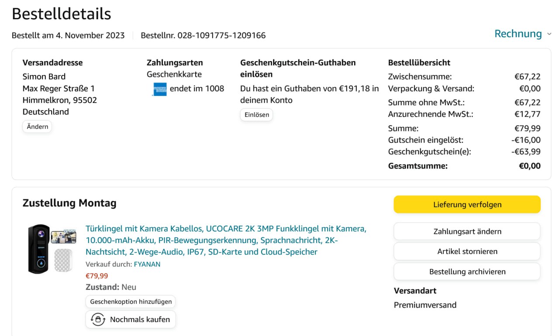Track delivery with Lieferung verfolgen
The width and height of the screenshot is (559, 336).
click(467, 205)
